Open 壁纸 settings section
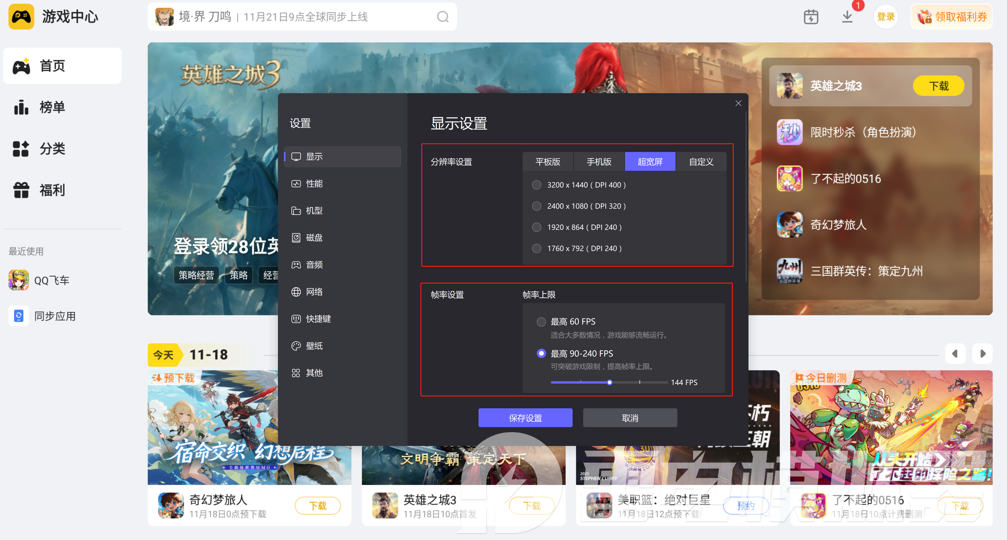 coord(314,346)
